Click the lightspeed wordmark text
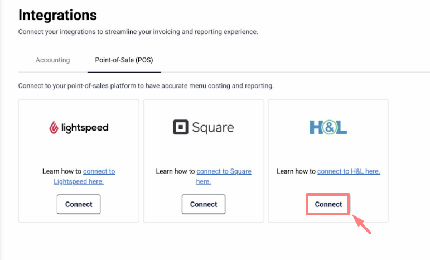 click(x=85, y=128)
